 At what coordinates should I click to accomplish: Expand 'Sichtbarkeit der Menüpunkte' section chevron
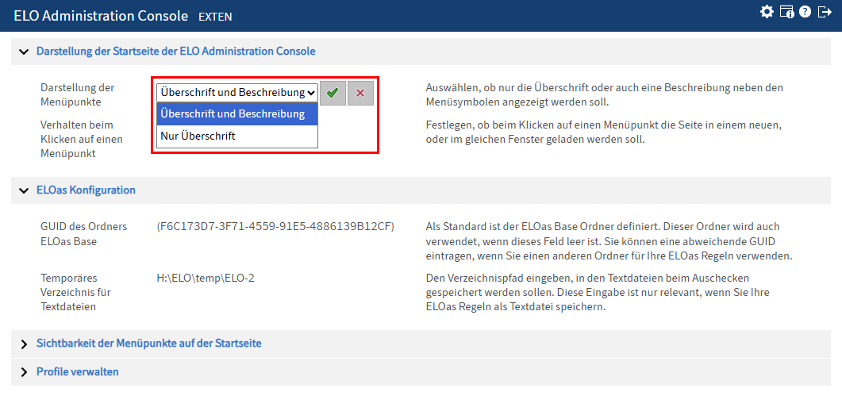pos(24,344)
